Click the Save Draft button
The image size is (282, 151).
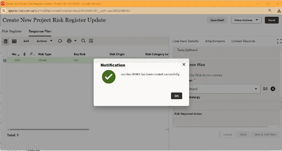217,20
